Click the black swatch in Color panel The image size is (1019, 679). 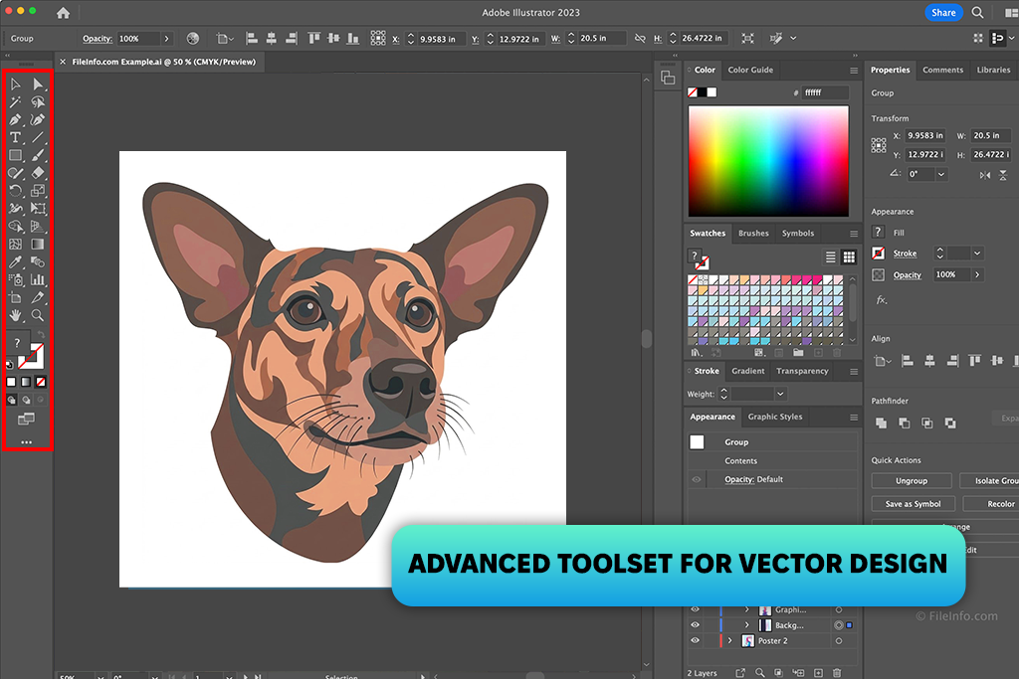(x=702, y=92)
